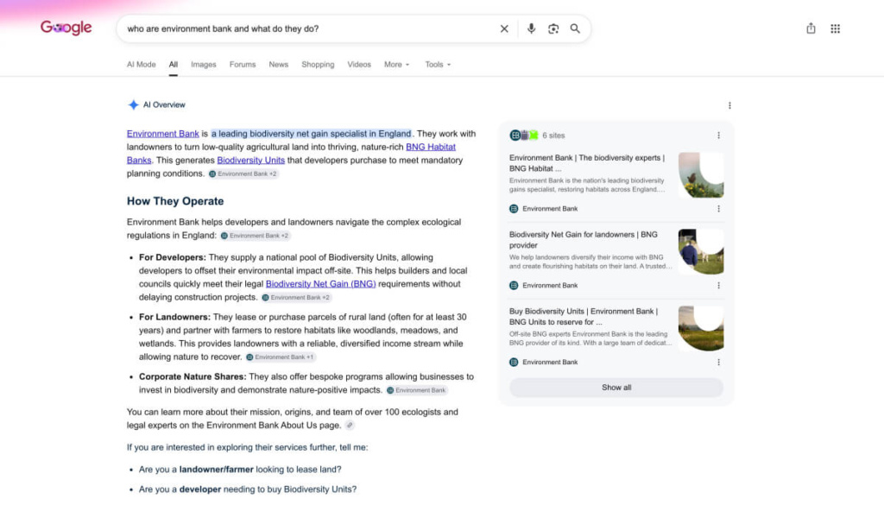Click the AI Overview sparkle icon
Screen dimensions: 884x505
click(x=133, y=104)
